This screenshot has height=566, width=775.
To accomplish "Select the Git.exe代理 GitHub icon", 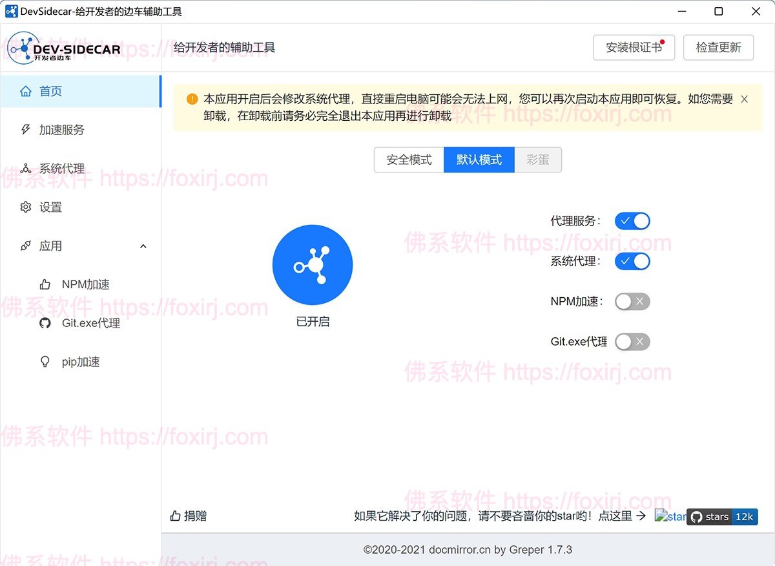I will (x=45, y=322).
